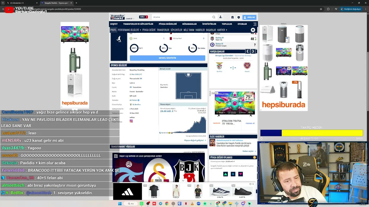
Task: Click the info icon in PİYASA DEĞERİ OYLAMASI
Action: click(255, 157)
